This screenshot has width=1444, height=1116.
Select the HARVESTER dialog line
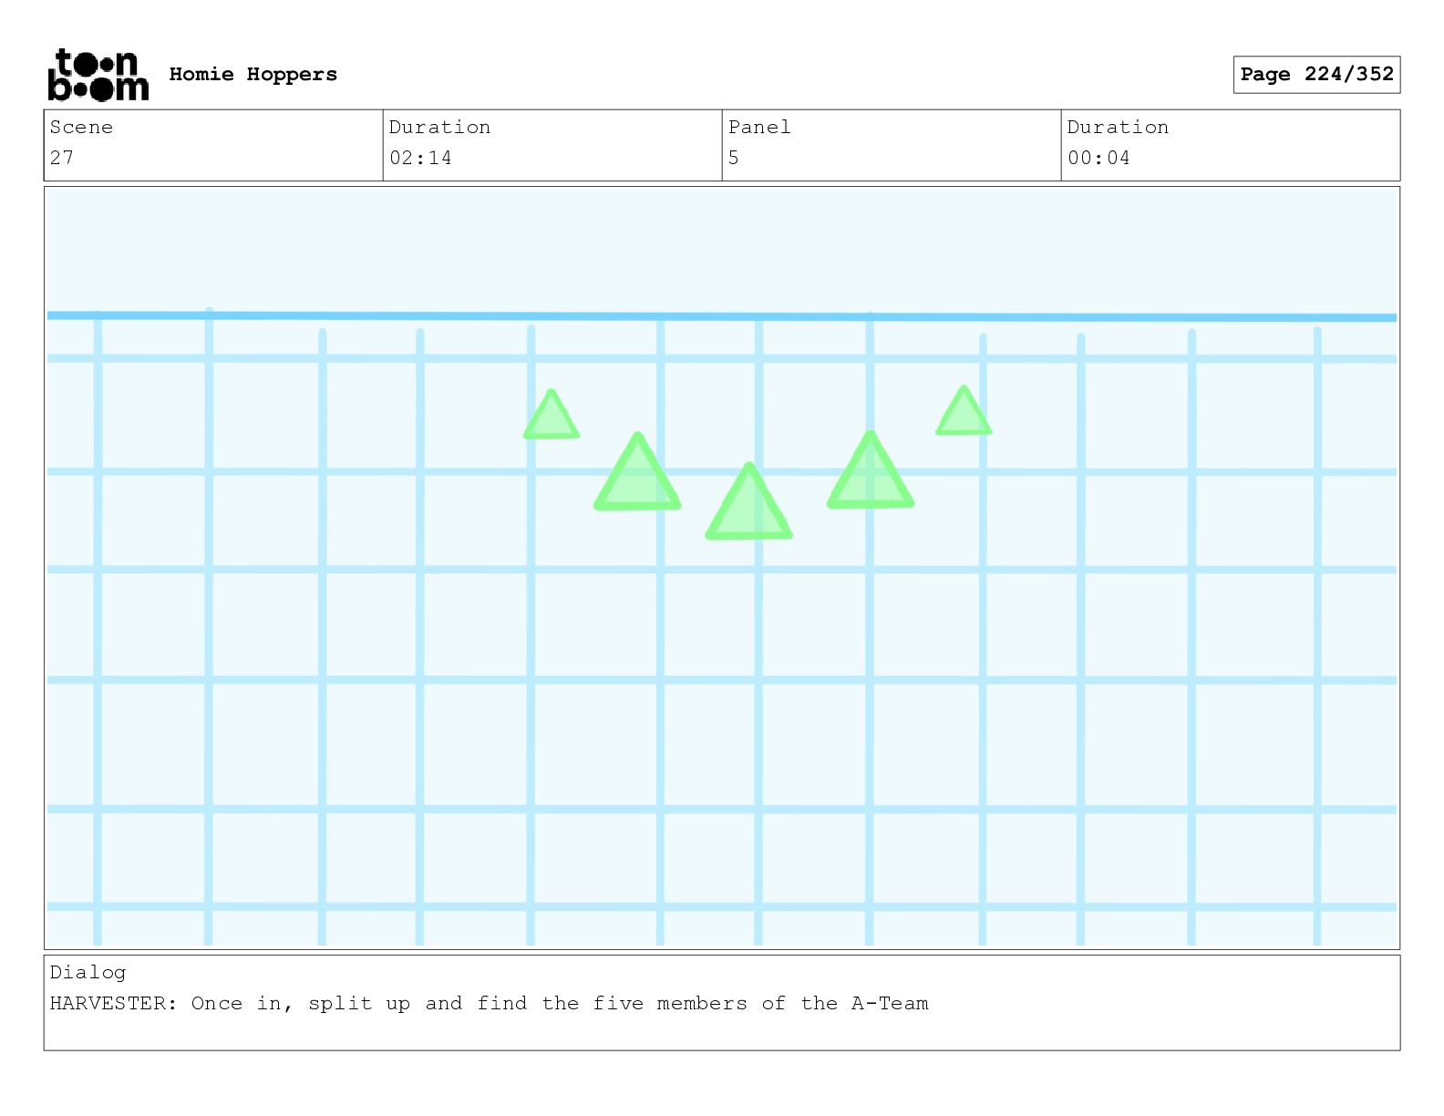(x=490, y=1004)
